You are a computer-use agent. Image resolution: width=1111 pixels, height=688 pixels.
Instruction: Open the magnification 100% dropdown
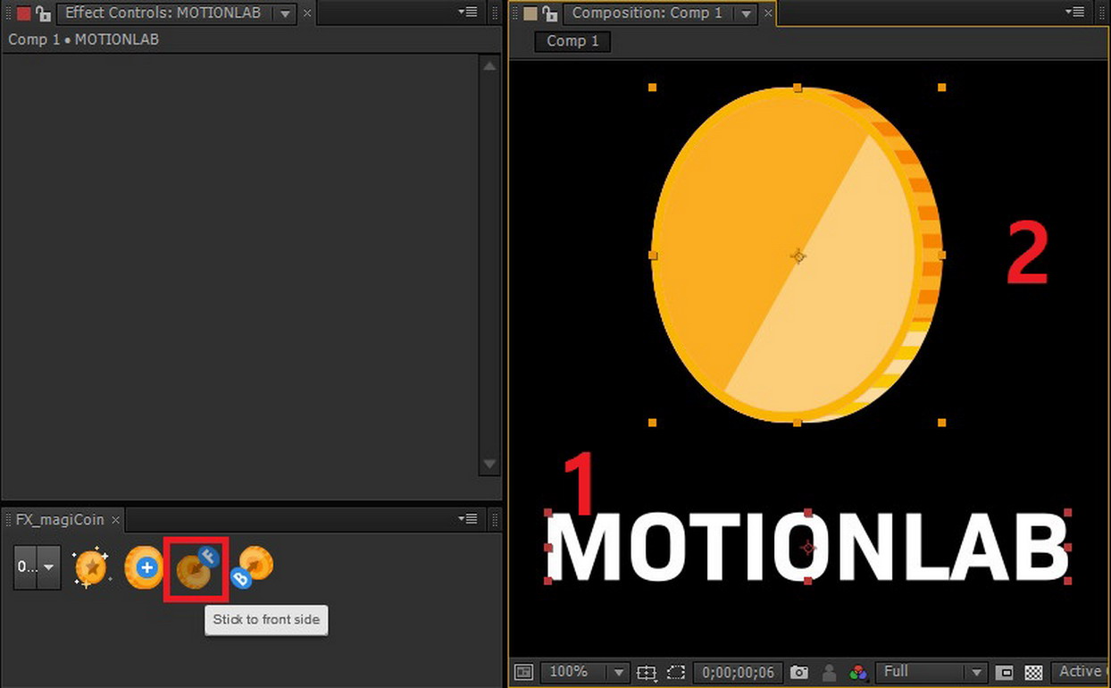coord(584,672)
